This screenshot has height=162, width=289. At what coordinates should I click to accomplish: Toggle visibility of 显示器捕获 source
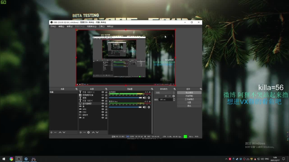tap(103, 103)
